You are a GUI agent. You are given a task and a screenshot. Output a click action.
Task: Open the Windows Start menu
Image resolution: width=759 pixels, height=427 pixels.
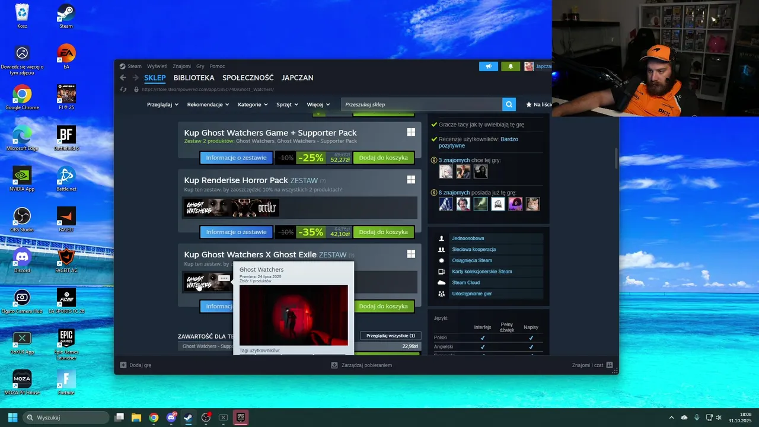coord(12,418)
